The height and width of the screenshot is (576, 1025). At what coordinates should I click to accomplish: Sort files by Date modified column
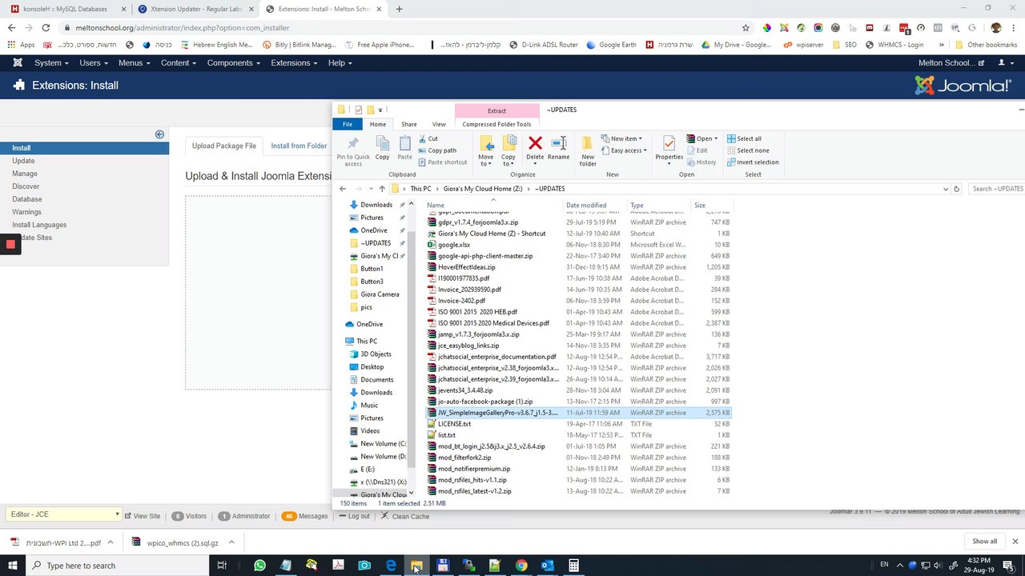tap(586, 206)
